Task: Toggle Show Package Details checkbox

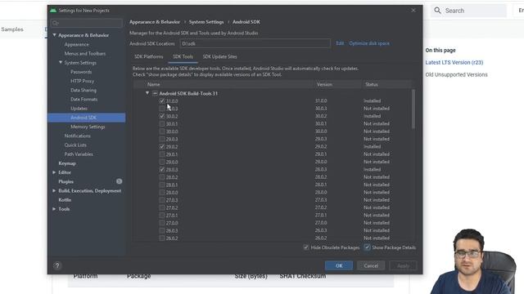Action: (367, 247)
